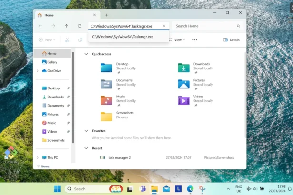Click the Cut scissors icon
The height and width of the screenshot is (195, 293).
67,40
